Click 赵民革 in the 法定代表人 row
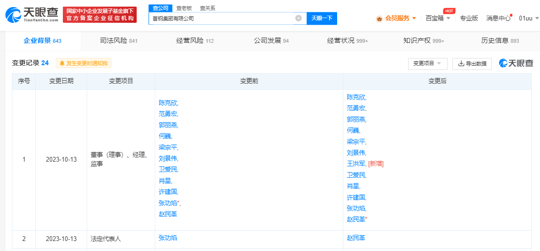This screenshot has height=251, width=540. click(x=356, y=238)
